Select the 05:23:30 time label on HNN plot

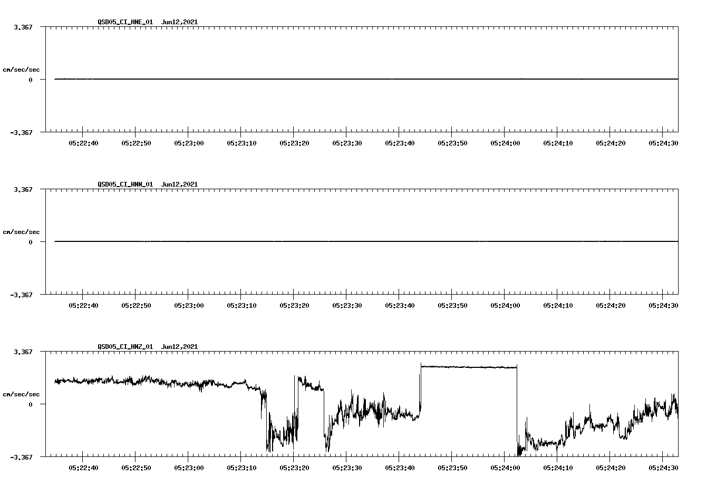click(x=347, y=305)
